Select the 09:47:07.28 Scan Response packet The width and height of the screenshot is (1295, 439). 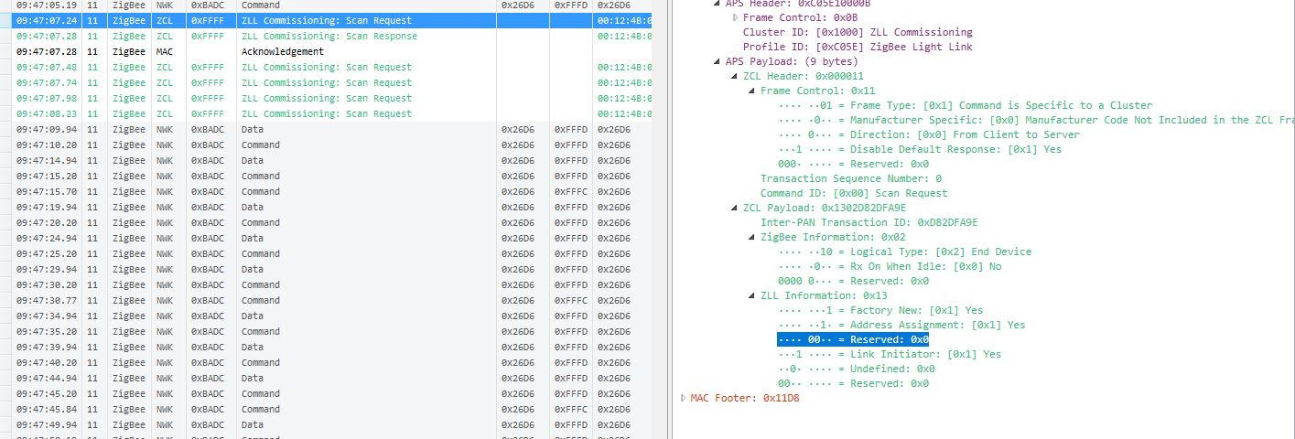coord(326,36)
